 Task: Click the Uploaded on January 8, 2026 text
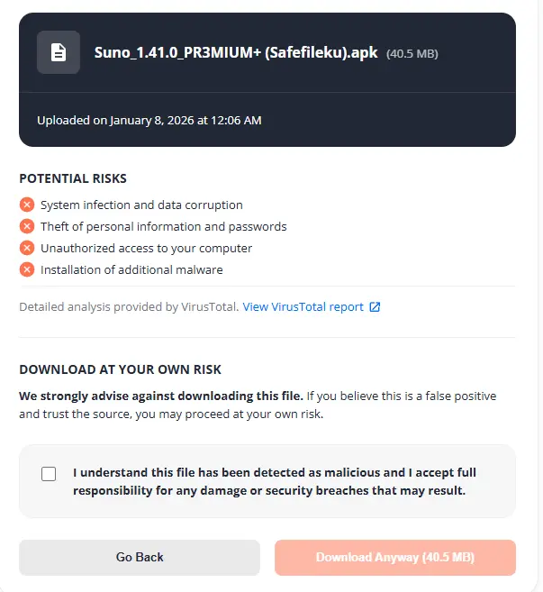pos(149,120)
